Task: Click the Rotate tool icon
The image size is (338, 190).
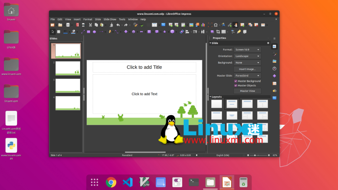Action: pos(182,32)
